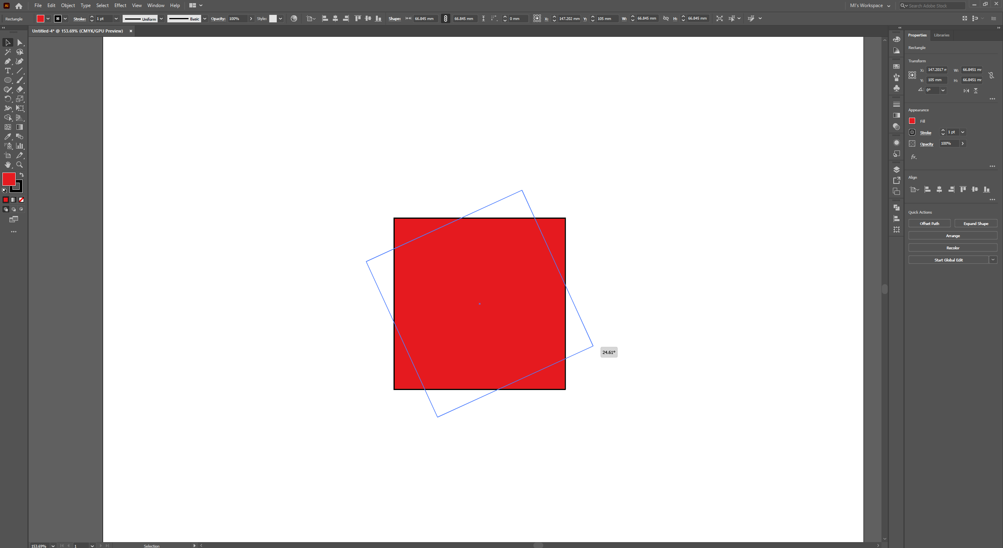Screen dimensions: 1003x548
Task: Select the Eyedropper tool
Action: pos(7,136)
